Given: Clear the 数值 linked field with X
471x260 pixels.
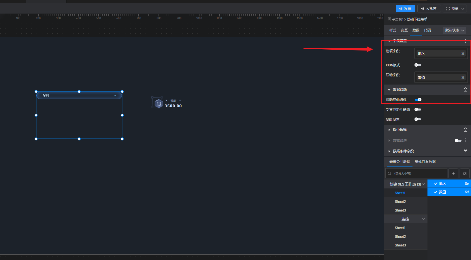Looking at the screenshot, I should 463,78.
